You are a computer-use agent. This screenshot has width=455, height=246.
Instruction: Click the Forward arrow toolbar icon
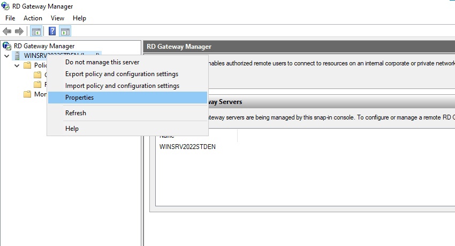[x=19, y=31]
